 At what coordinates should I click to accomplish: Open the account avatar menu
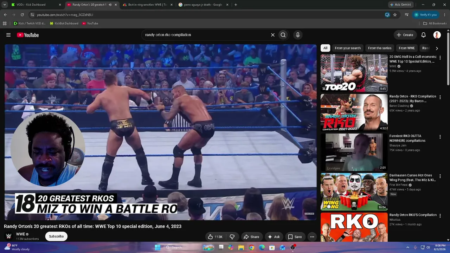click(437, 35)
